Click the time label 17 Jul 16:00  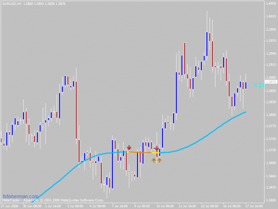(x=254, y=206)
